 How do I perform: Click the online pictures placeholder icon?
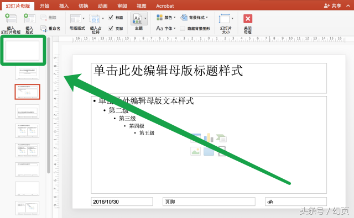209,151
